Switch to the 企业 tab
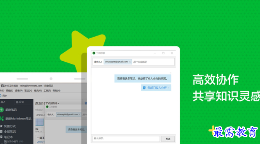The height and width of the screenshot is (144, 260). [x=20, y=102]
